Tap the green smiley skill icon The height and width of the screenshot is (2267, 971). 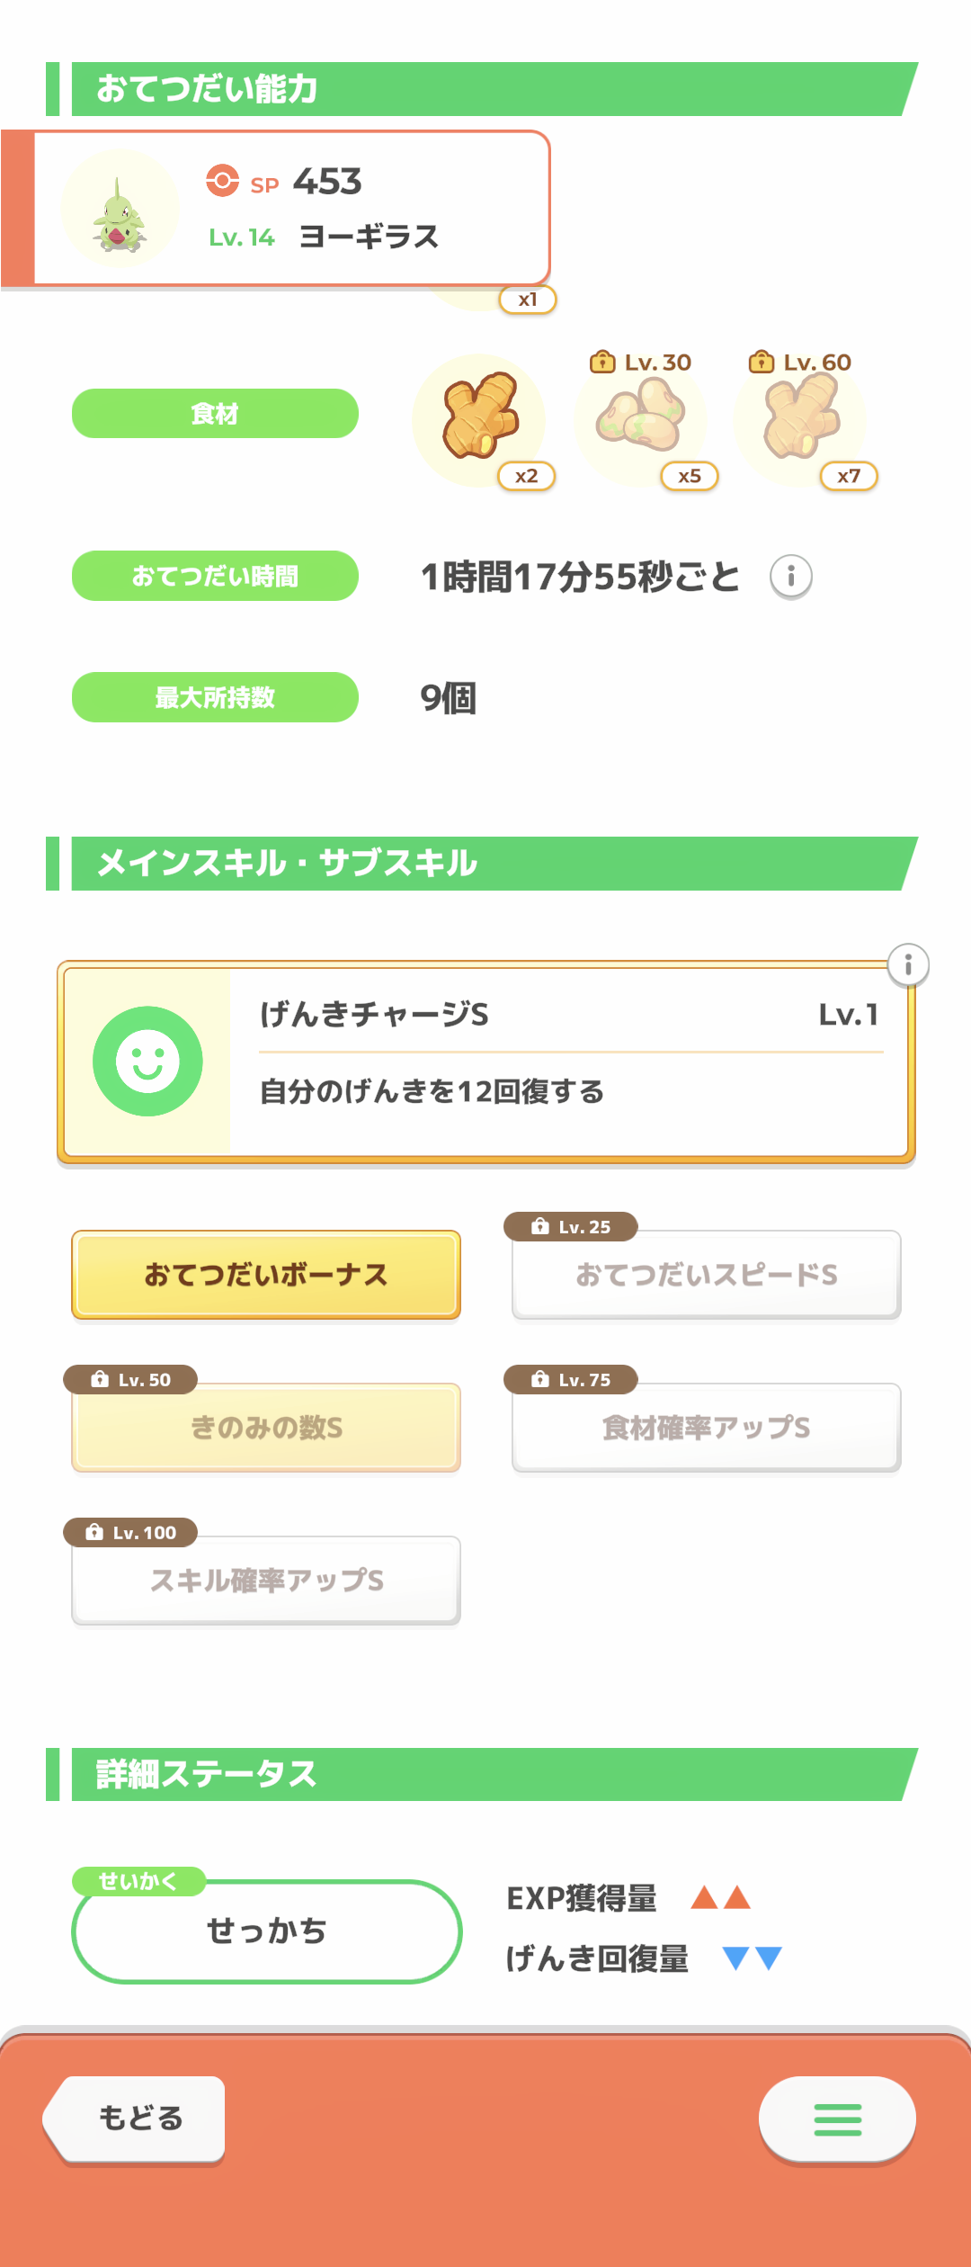pyautogui.click(x=147, y=1062)
